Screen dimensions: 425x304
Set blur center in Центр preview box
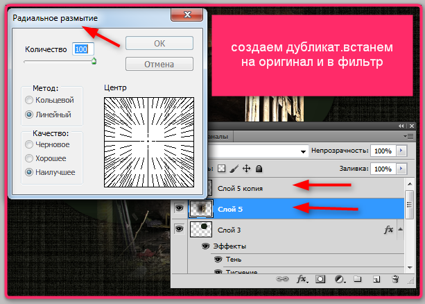tap(149, 142)
